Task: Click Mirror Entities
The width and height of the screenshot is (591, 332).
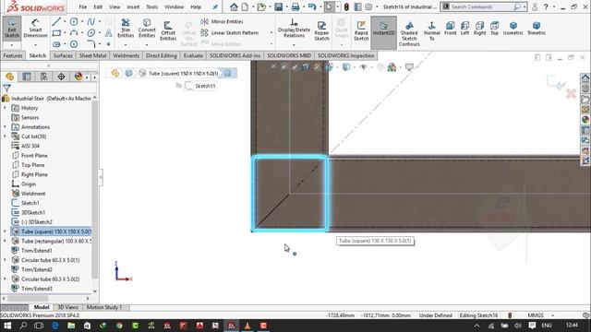Action: 222,21
